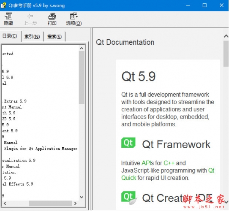Click the Hide (隐藏) toolbar icon

click(8, 16)
